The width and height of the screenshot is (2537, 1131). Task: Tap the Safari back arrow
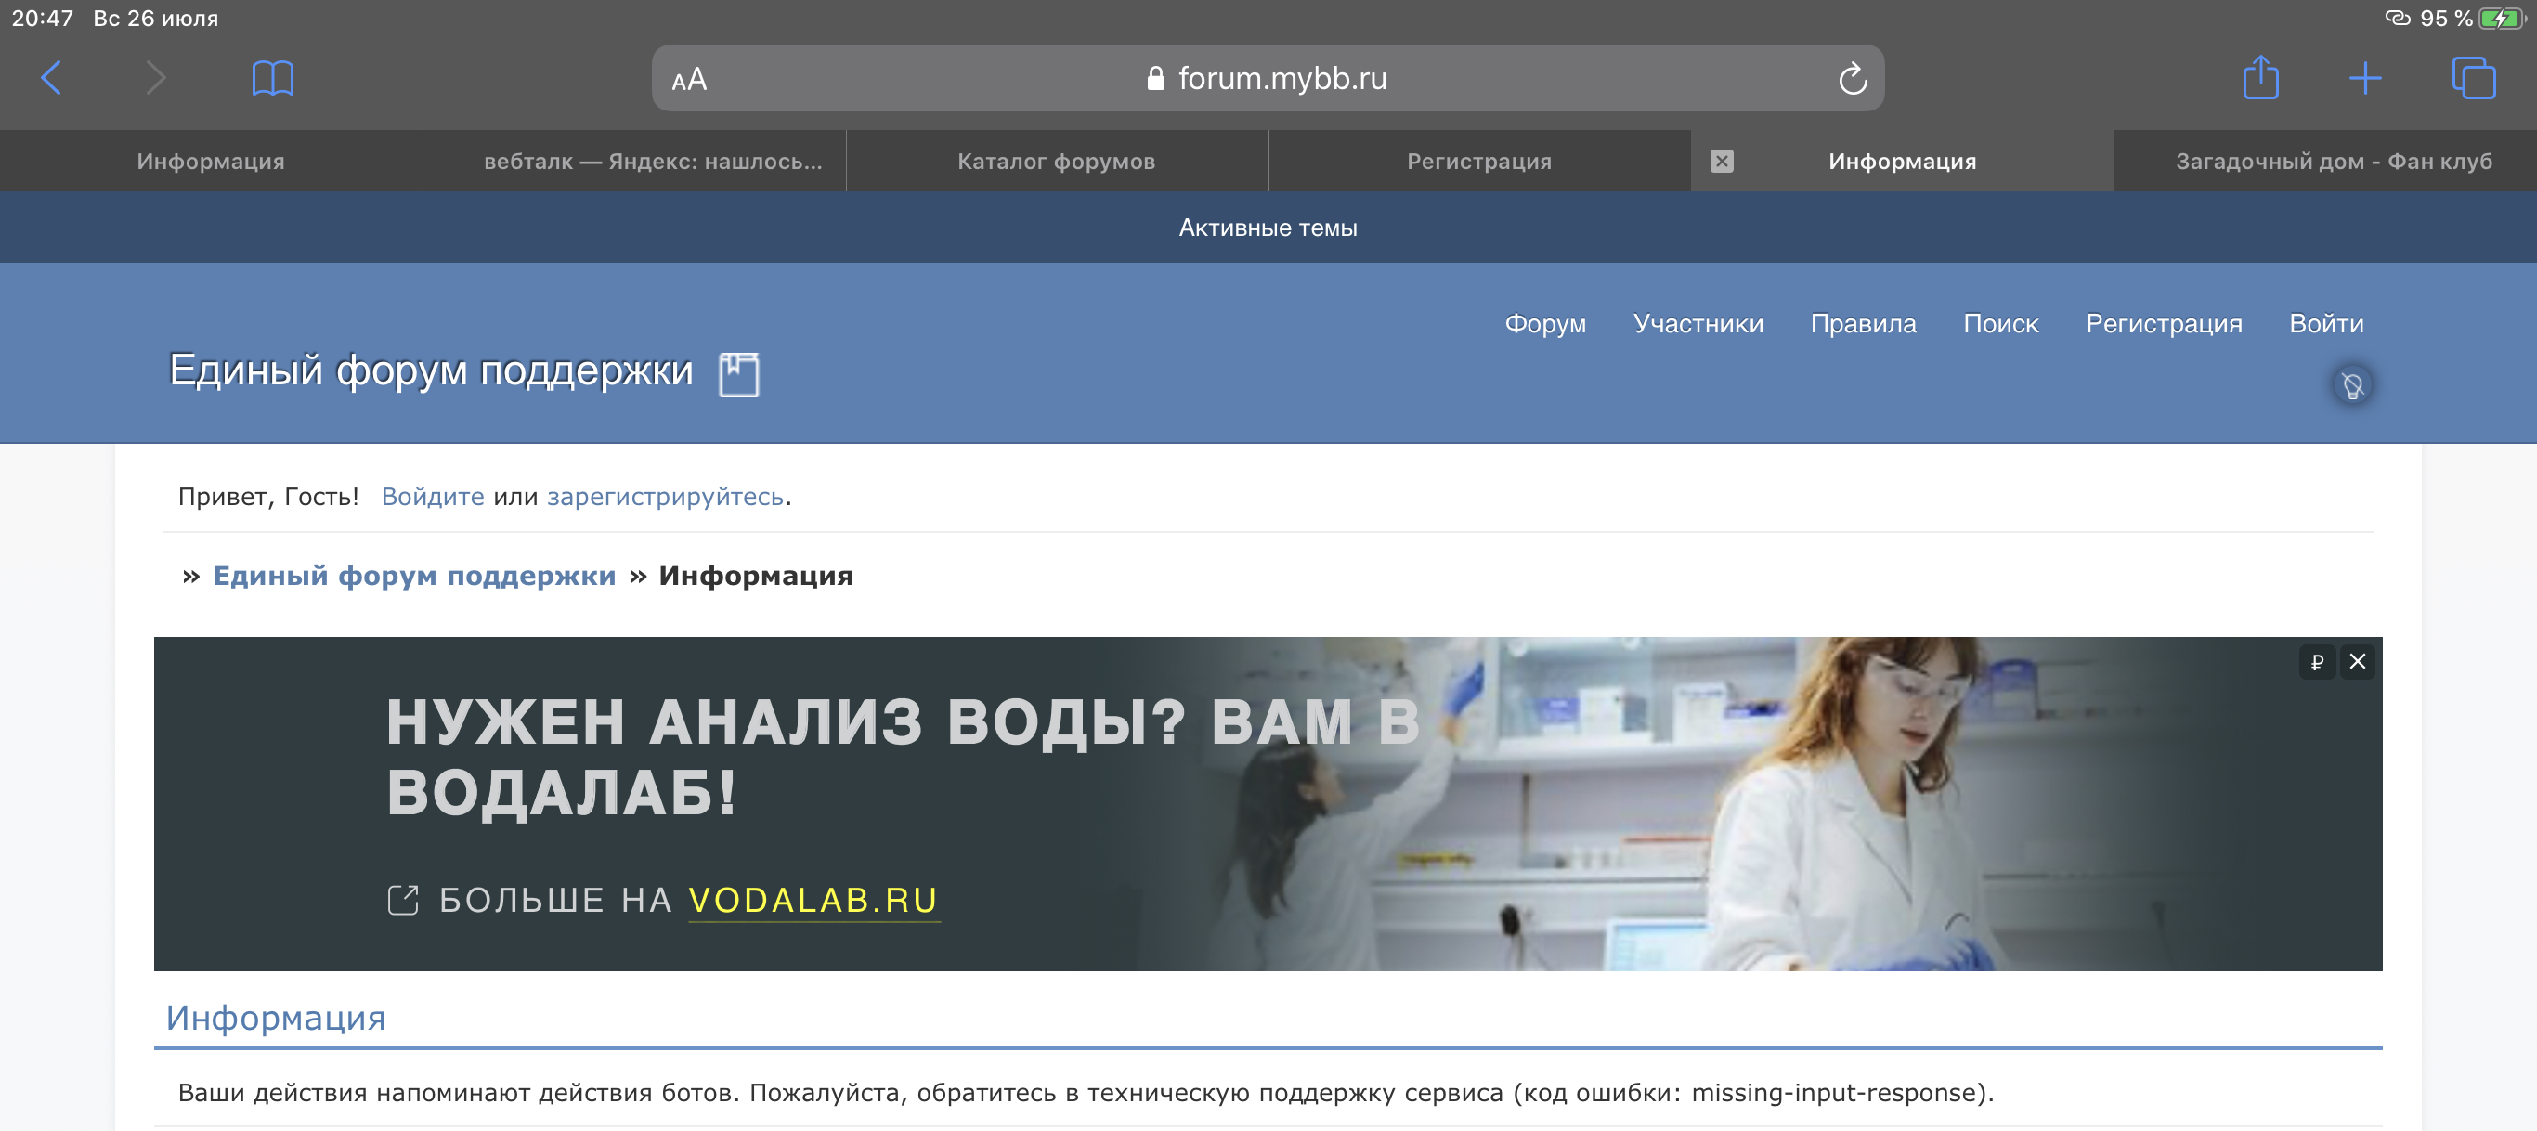[51, 78]
